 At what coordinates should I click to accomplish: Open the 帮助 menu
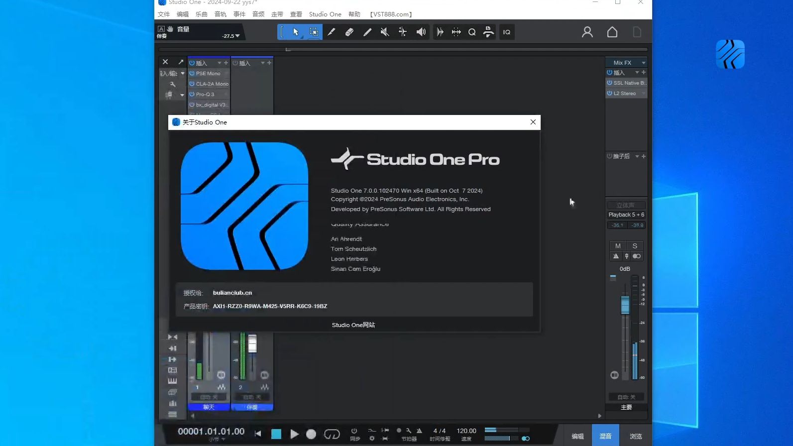coord(354,14)
